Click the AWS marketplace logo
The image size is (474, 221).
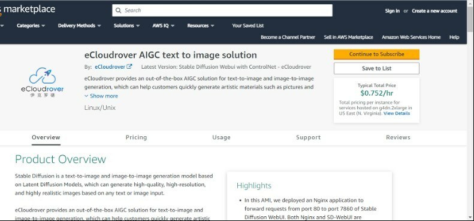click(28, 9)
